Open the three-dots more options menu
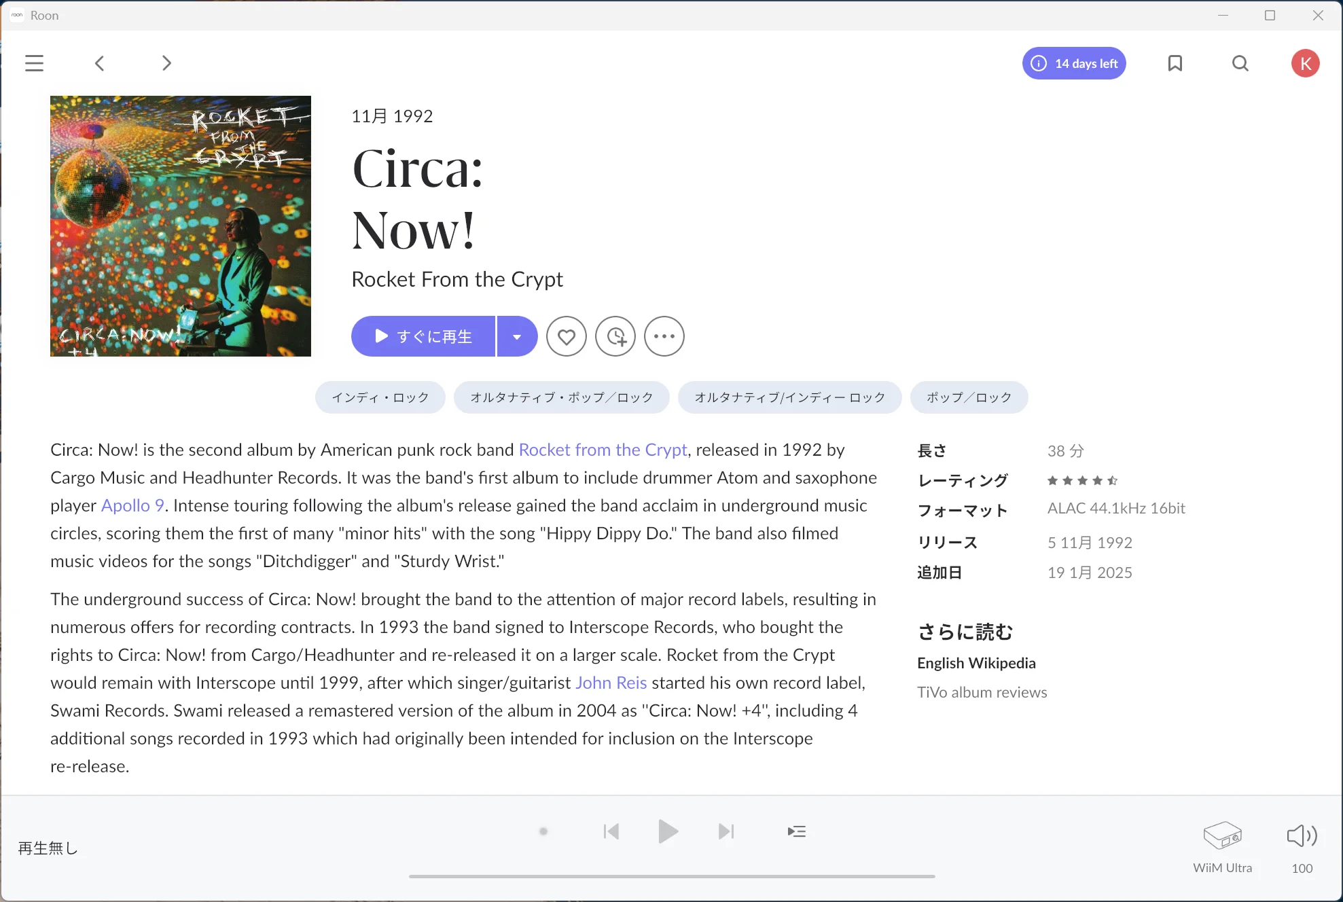Image resolution: width=1343 pixels, height=902 pixels. 664,336
